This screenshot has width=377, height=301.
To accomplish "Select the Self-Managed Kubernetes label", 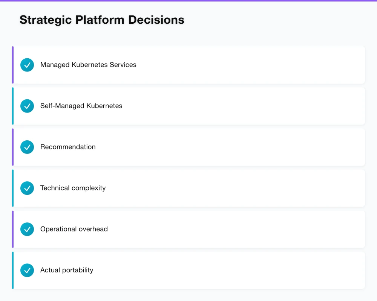I will [81, 106].
